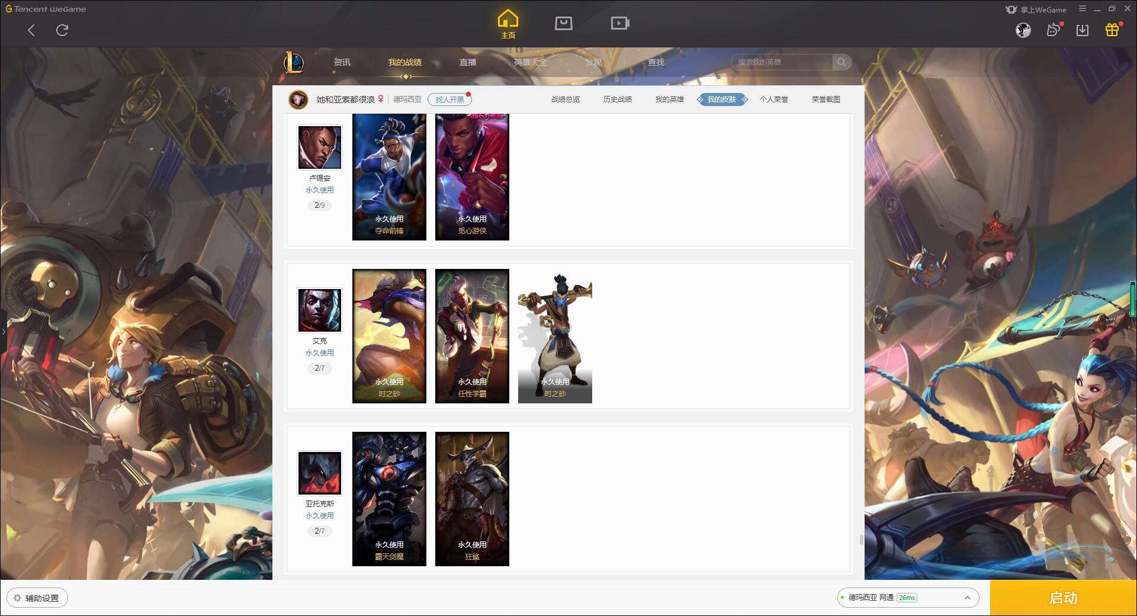Click the username 她和亚索都很浪
This screenshot has width=1137, height=616.
pos(345,100)
